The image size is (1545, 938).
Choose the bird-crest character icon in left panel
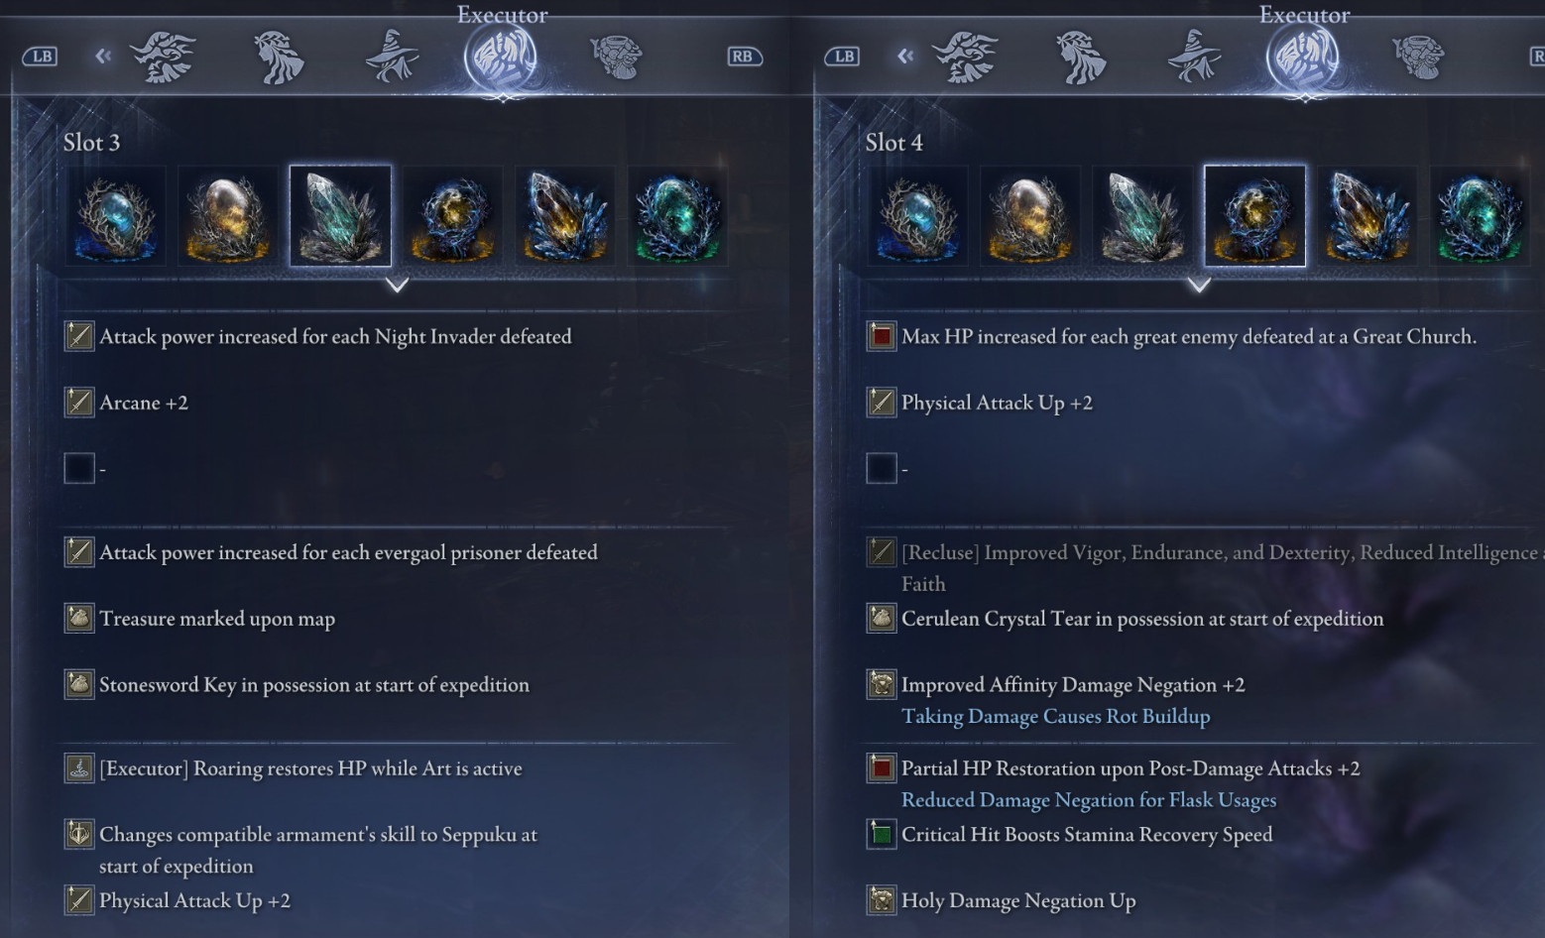tap(164, 57)
